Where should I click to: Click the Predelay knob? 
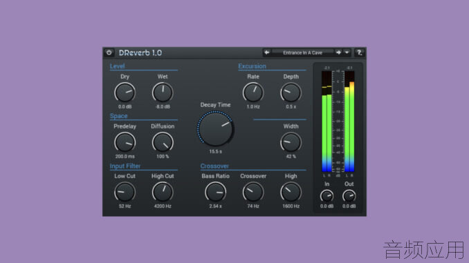click(125, 142)
